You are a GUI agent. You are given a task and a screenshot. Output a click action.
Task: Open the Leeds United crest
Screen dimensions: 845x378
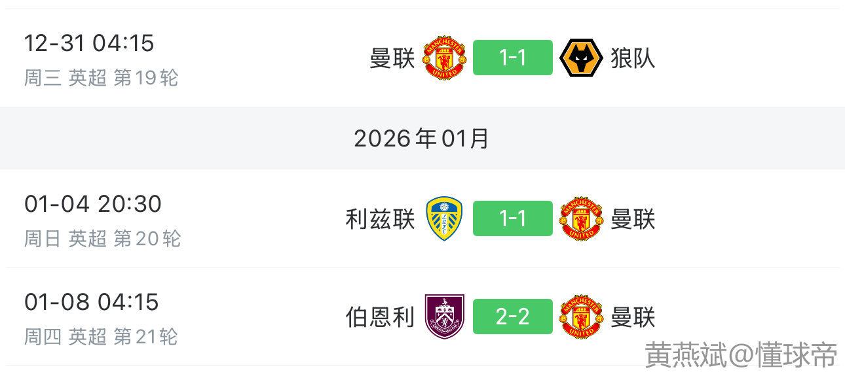click(444, 219)
